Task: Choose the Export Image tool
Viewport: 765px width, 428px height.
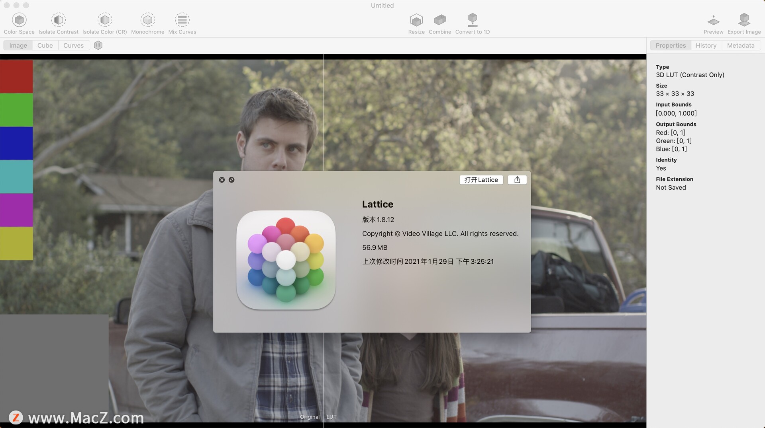Action: [x=744, y=23]
